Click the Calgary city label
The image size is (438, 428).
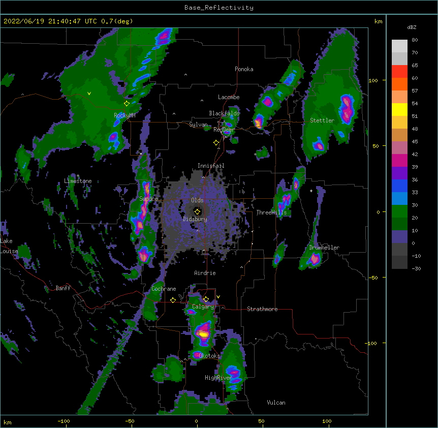tap(203, 307)
